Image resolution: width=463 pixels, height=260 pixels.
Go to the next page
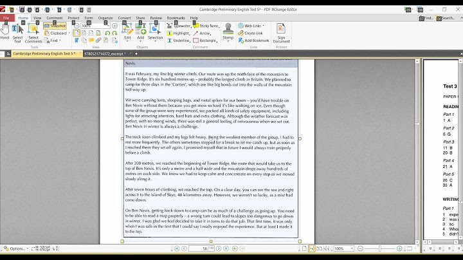pos(219,249)
